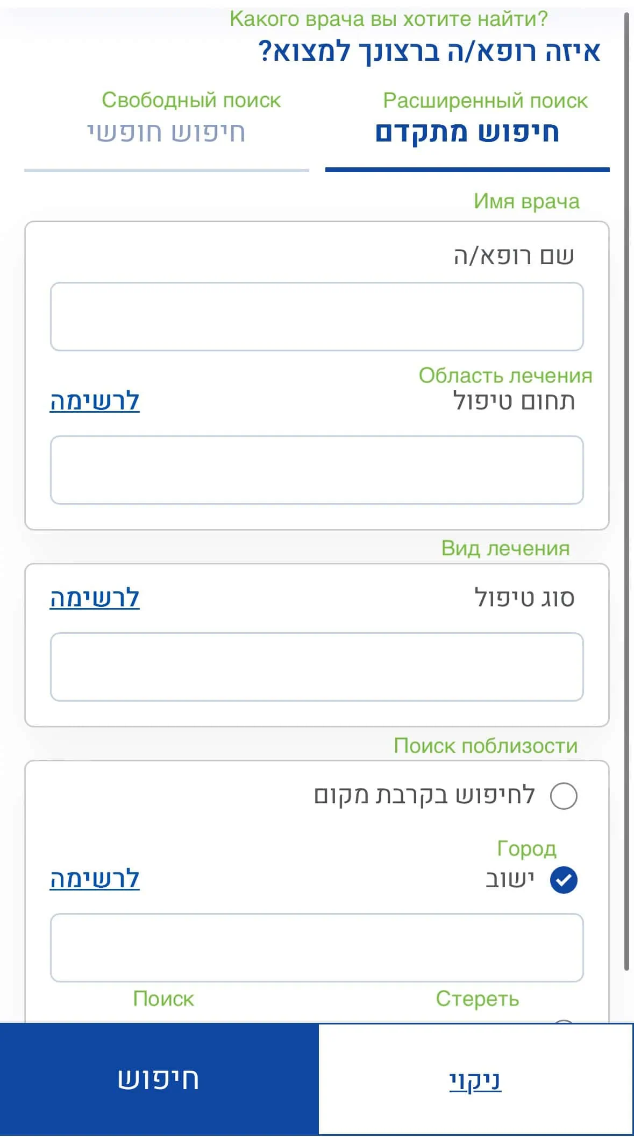Click the סוג טיפול label text

pos(524,598)
